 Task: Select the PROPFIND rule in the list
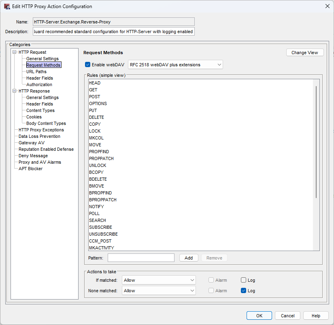(99, 152)
